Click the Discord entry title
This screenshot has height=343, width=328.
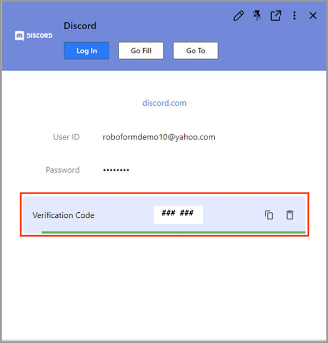coord(80,26)
